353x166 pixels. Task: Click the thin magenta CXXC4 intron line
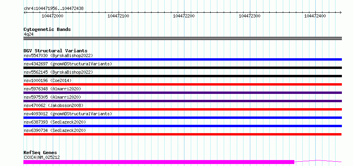tap(318, 161)
